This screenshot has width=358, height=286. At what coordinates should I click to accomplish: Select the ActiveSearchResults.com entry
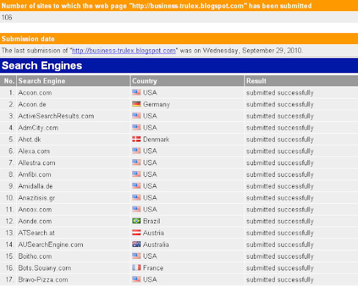[x=56, y=116]
